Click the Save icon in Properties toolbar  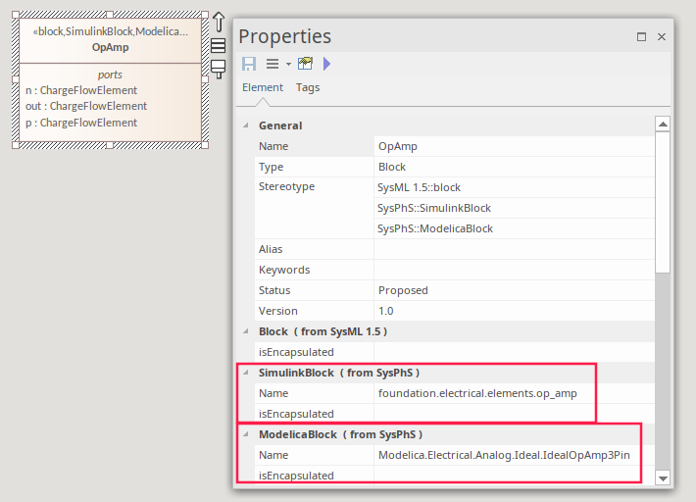pyautogui.click(x=249, y=64)
